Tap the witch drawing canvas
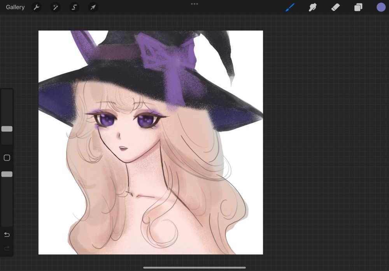The image size is (389, 271). (x=151, y=142)
